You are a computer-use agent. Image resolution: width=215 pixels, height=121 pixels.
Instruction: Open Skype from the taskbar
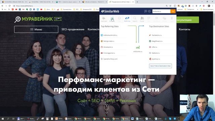click(170, 119)
